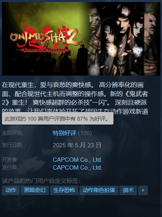Viewport: 162px width, 217px height.
Task: Click the (100) review count
Action: coord(85,133)
